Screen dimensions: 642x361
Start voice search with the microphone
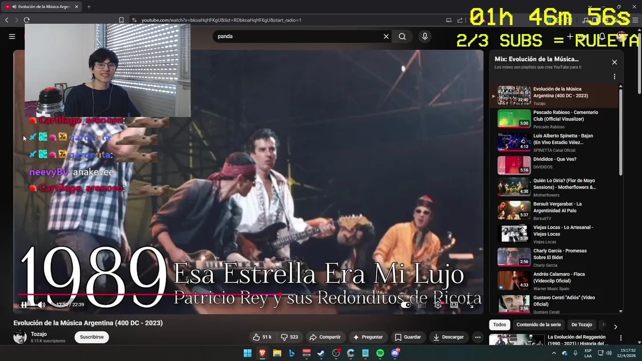(x=425, y=36)
